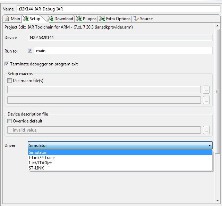This screenshot has width=222, height=206.
Task: Toggle the Run to checkbox
Action: click(x=30, y=50)
